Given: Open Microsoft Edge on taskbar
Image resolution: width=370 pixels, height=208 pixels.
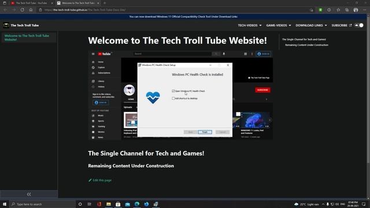Looking at the screenshot, I should 137,204.
